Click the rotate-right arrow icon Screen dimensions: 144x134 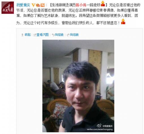68,35
